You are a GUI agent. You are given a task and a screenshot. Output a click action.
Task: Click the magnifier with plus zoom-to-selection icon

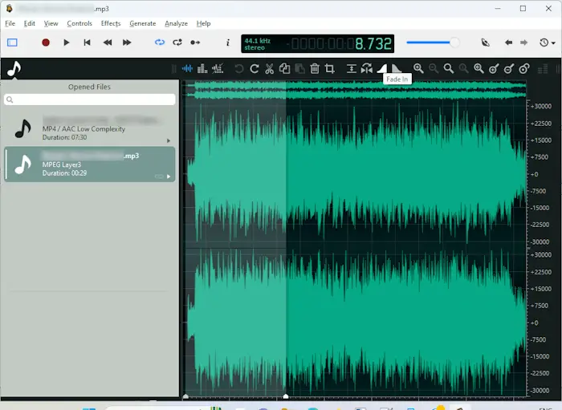pos(479,68)
